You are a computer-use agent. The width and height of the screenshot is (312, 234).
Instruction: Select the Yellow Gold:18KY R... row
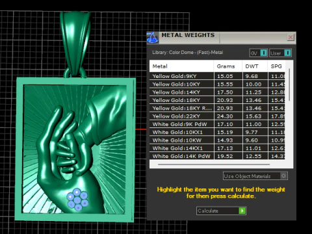217,108
